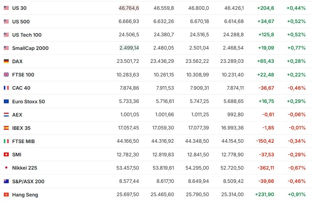
Task: Click the French flag icon beside CAC 40
Action: pyautogui.click(x=6, y=88)
